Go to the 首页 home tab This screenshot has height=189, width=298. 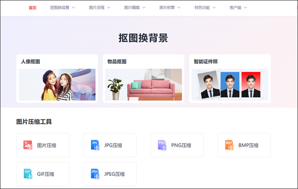point(33,8)
